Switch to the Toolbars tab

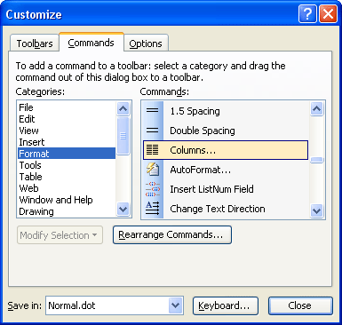[35, 44]
